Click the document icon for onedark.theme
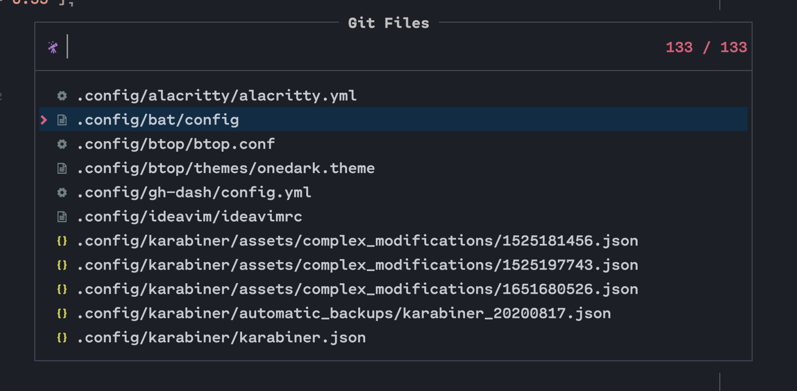 point(61,168)
